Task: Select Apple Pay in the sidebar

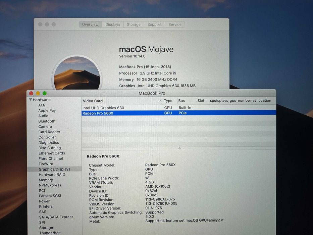Action: click(47, 110)
